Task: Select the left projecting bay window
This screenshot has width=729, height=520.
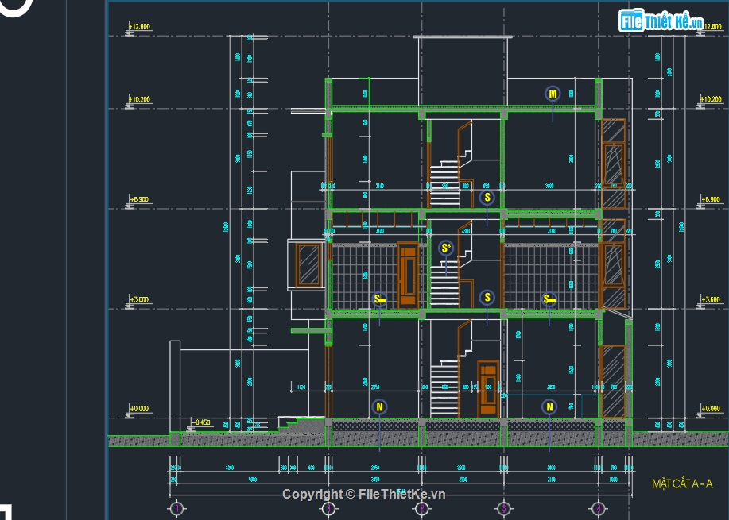Action: click(308, 264)
